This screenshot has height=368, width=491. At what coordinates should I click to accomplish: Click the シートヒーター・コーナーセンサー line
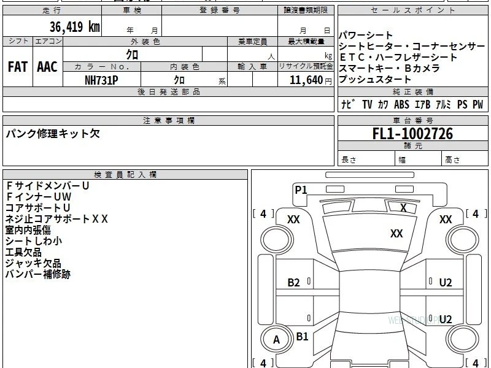[x=412, y=47]
